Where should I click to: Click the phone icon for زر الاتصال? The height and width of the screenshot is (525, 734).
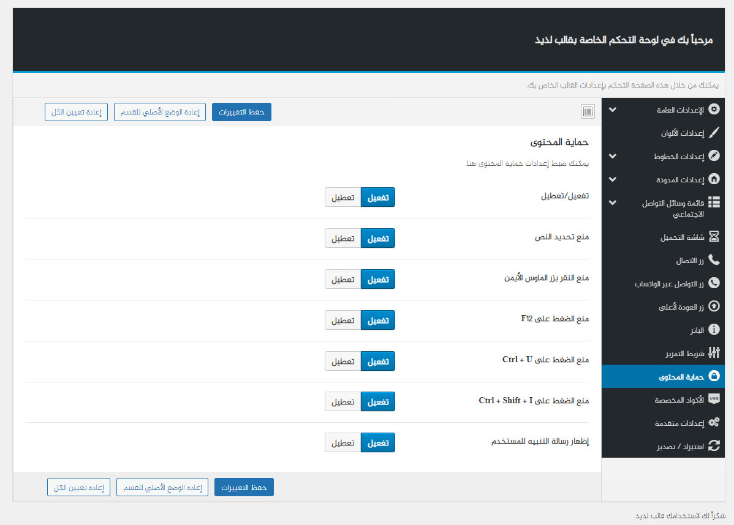714,260
